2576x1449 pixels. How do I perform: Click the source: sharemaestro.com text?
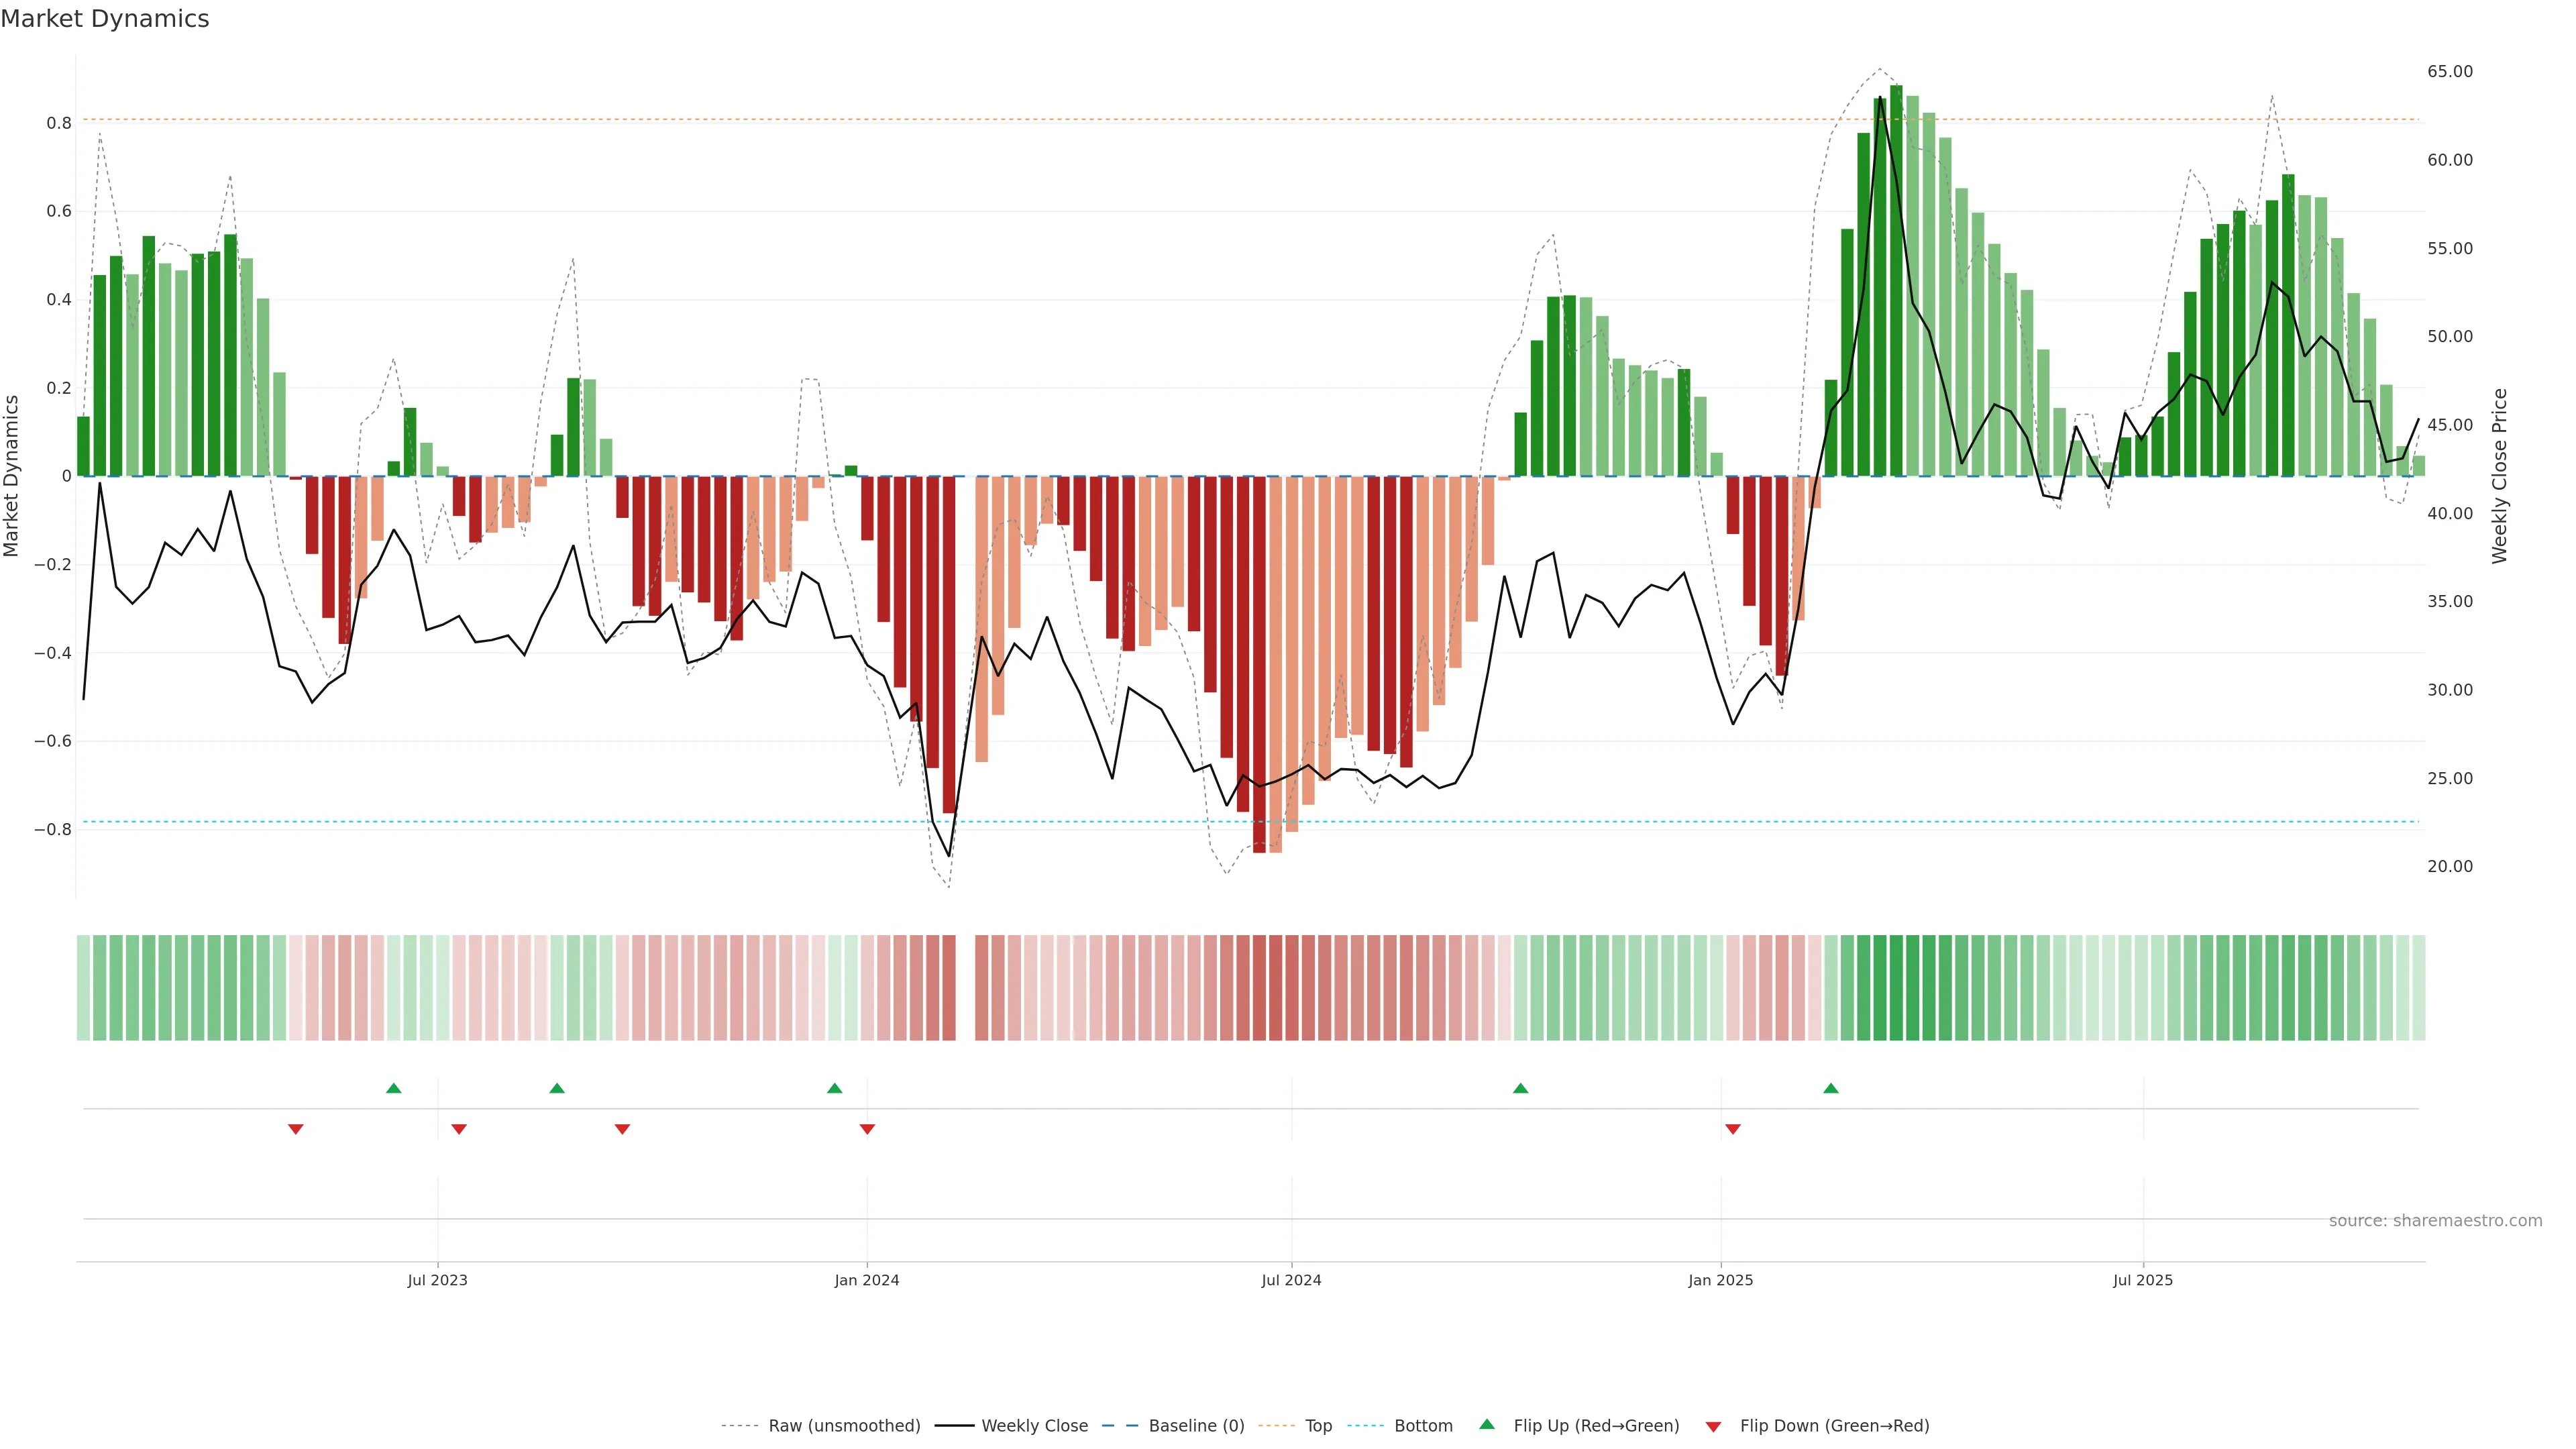click(x=2435, y=1220)
